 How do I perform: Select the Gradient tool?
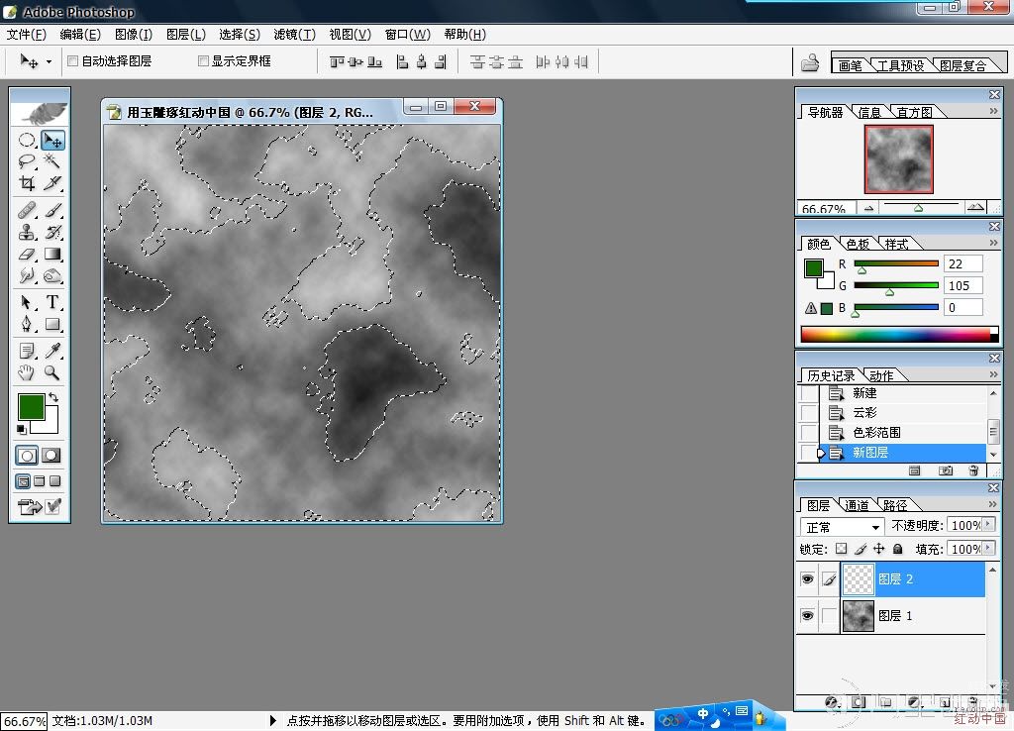(x=52, y=254)
